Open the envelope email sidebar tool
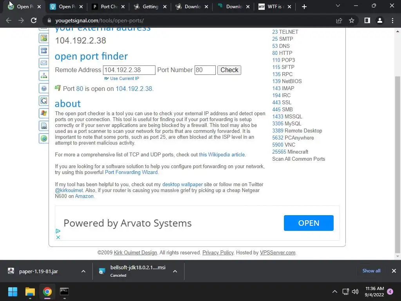 44,63
